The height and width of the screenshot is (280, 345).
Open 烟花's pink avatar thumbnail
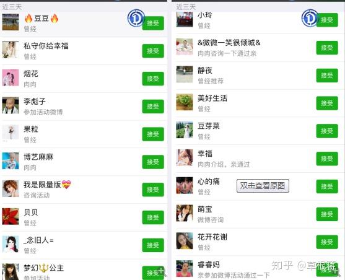click(x=11, y=77)
